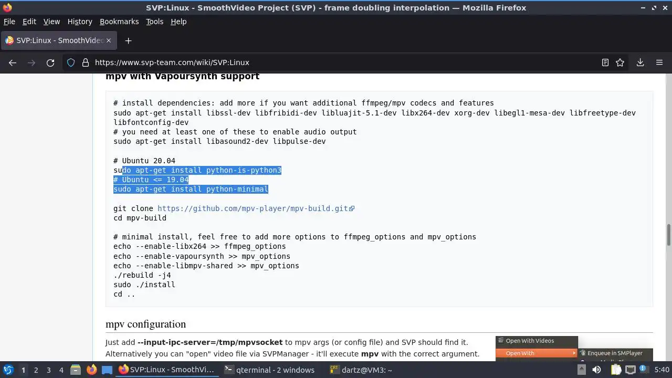This screenshot has height=378, width=672.
Task: Click the 'cd mpv-build' code line
Action: pos(140,218)
